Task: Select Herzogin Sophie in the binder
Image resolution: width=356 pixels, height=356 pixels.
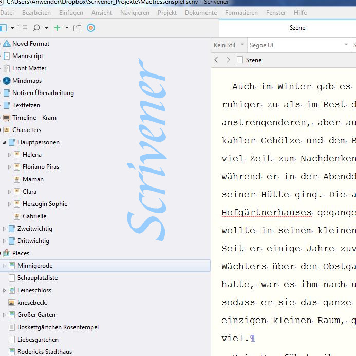Action: pos(45,204)
